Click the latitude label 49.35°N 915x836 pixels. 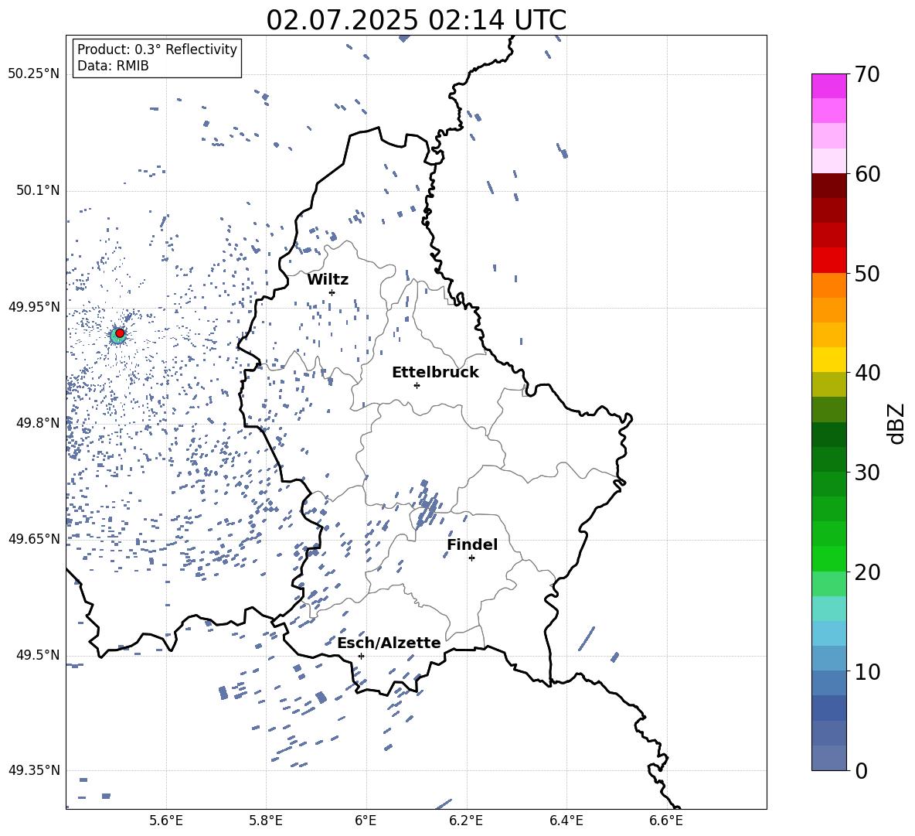[34, 770]
